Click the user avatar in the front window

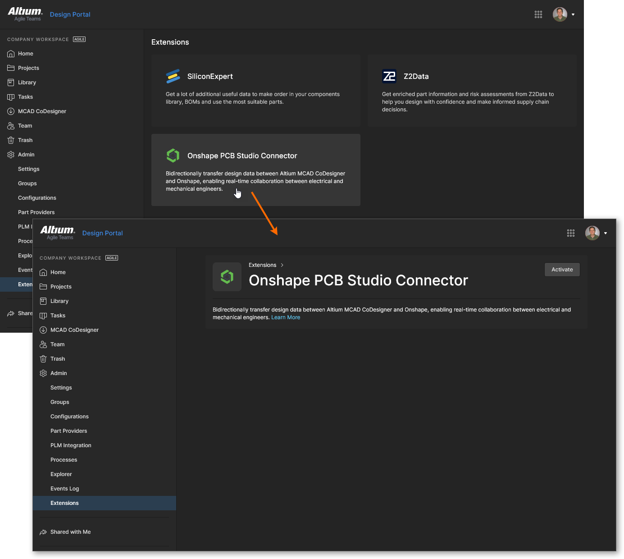pyautogui.click(x=592, y=233)
